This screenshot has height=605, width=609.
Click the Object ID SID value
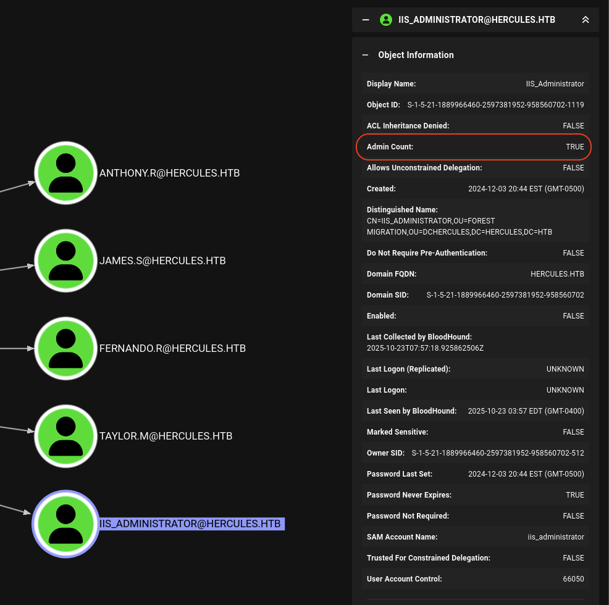click(495, 105)
